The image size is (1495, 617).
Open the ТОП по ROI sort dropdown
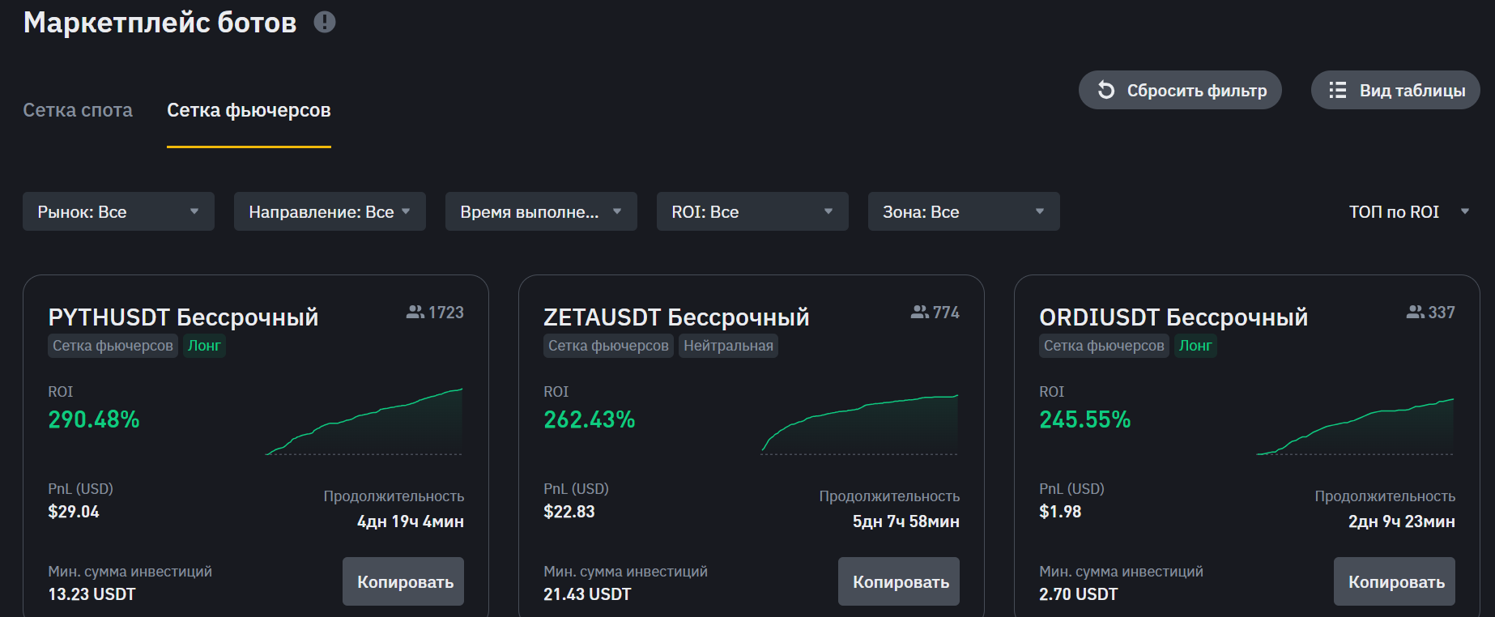click(1408, 211)
